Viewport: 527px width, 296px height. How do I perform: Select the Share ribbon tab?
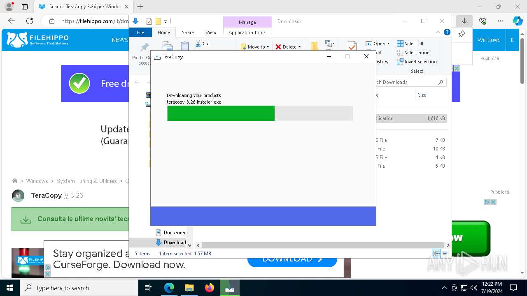[x=188, y=32]
